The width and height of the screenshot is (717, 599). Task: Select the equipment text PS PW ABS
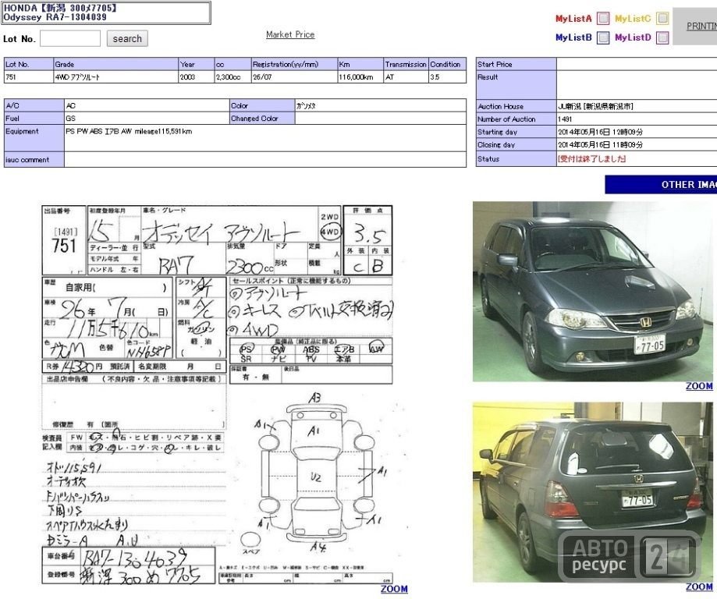click(x=129, y=131)
